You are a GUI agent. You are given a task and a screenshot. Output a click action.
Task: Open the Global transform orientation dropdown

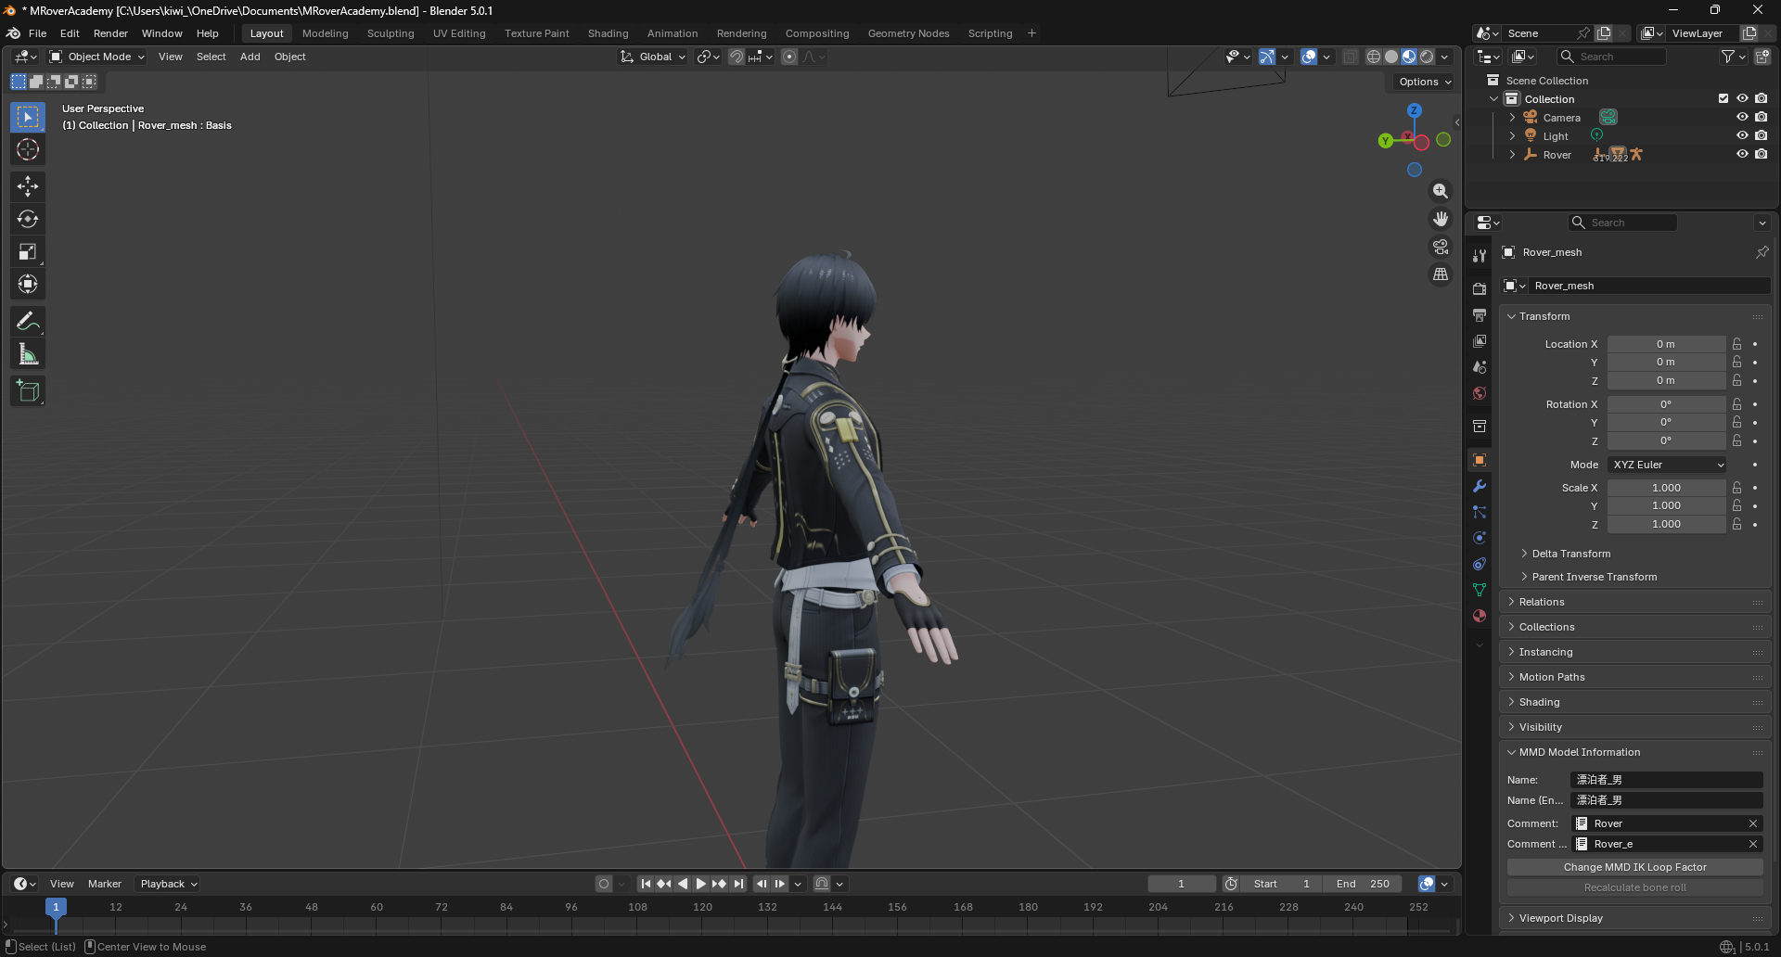pos(653,57)
